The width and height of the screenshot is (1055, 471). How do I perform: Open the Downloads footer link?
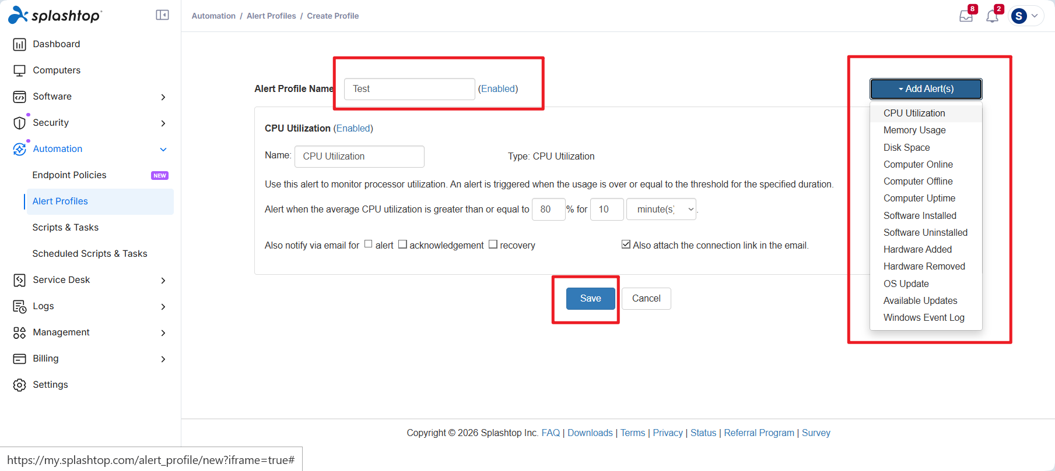590,433
